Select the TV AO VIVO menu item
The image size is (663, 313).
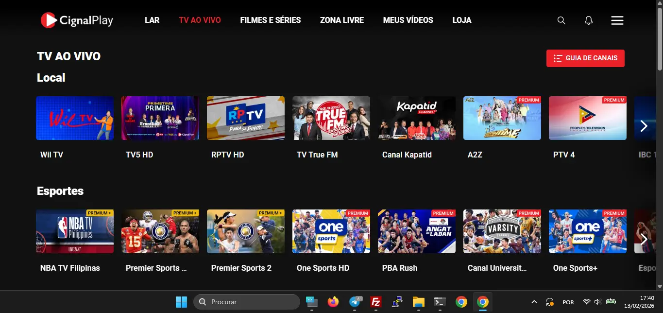pos(200,20)
